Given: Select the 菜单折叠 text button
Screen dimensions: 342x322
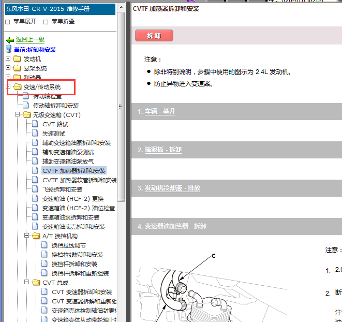Looking at the screenshot, I should point(63,21).
